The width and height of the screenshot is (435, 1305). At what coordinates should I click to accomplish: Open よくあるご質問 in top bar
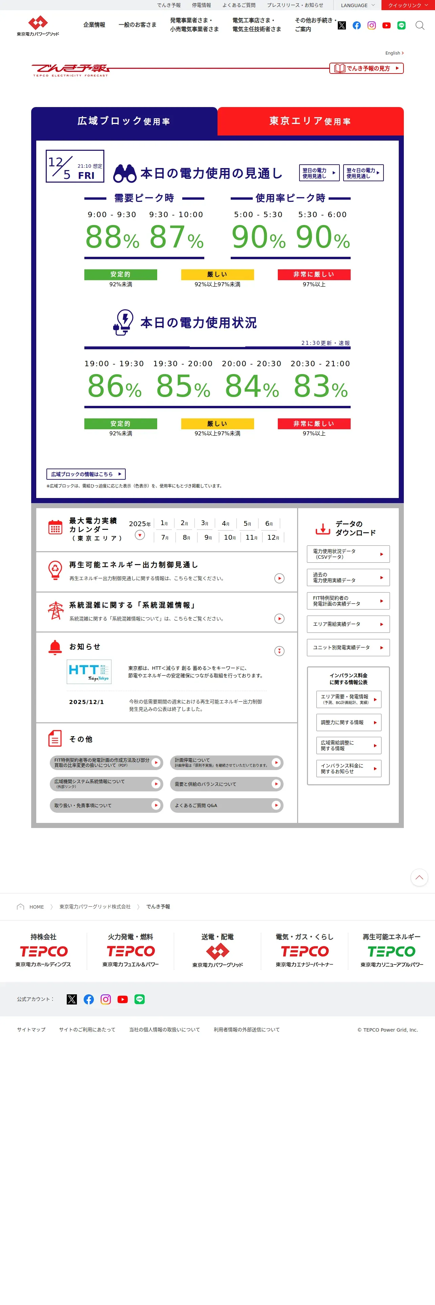[x=239, y=5]
